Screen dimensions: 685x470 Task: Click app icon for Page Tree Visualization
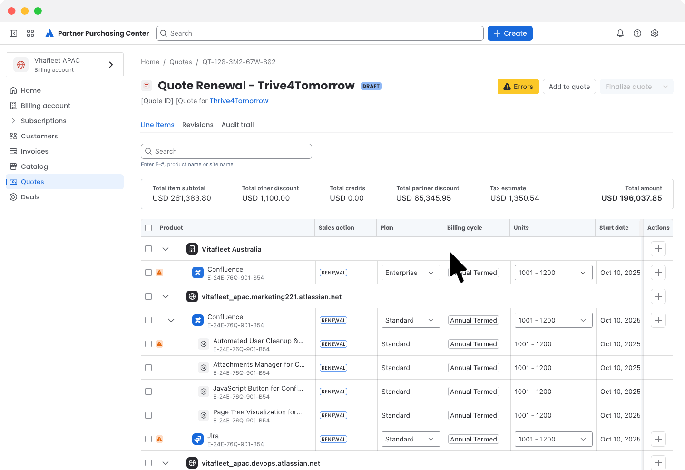point(204,415)
